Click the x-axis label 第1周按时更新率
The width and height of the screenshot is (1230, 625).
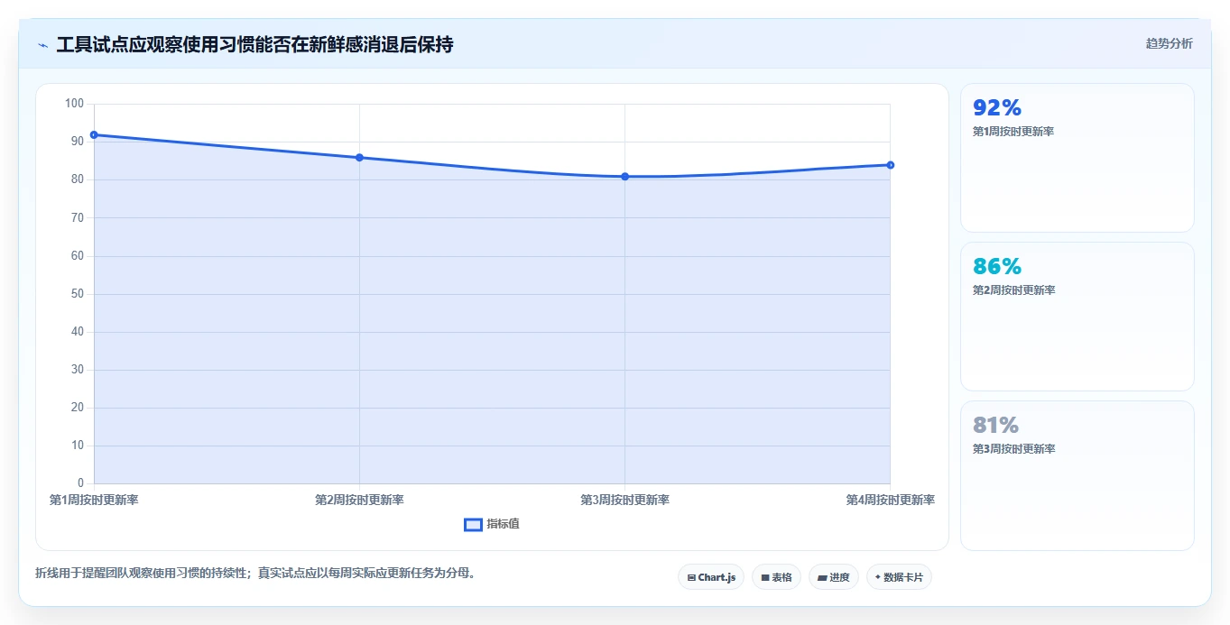pos(94,500)
